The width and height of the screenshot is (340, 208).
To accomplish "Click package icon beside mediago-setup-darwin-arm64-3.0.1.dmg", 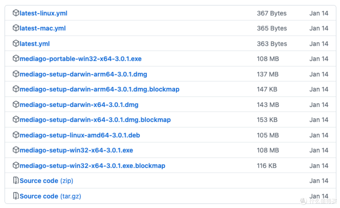I will pos(16,74).
